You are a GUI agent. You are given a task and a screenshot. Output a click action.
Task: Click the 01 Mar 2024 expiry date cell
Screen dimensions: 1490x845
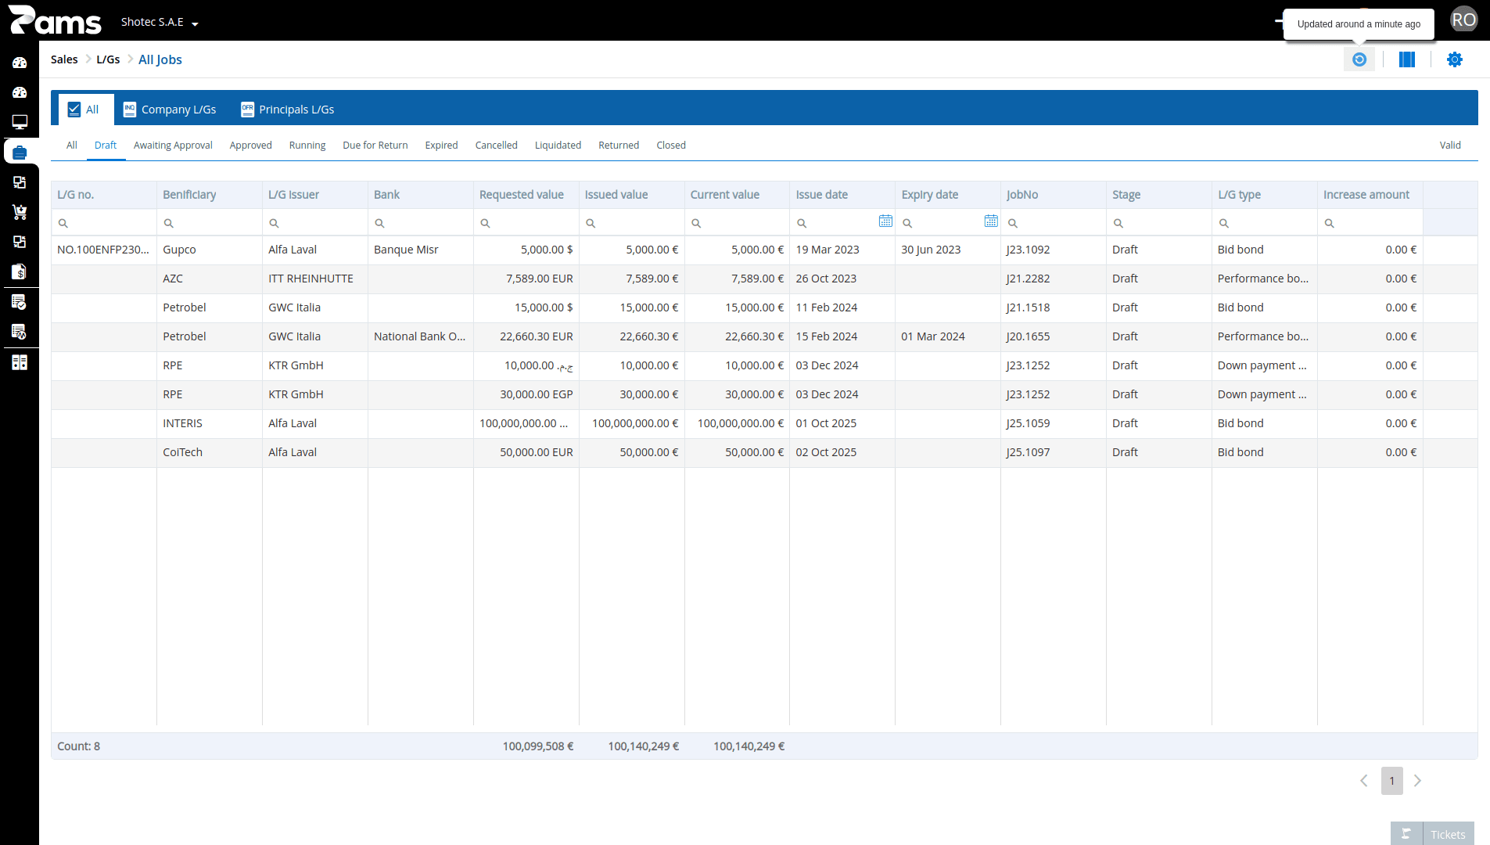point(948,336)
